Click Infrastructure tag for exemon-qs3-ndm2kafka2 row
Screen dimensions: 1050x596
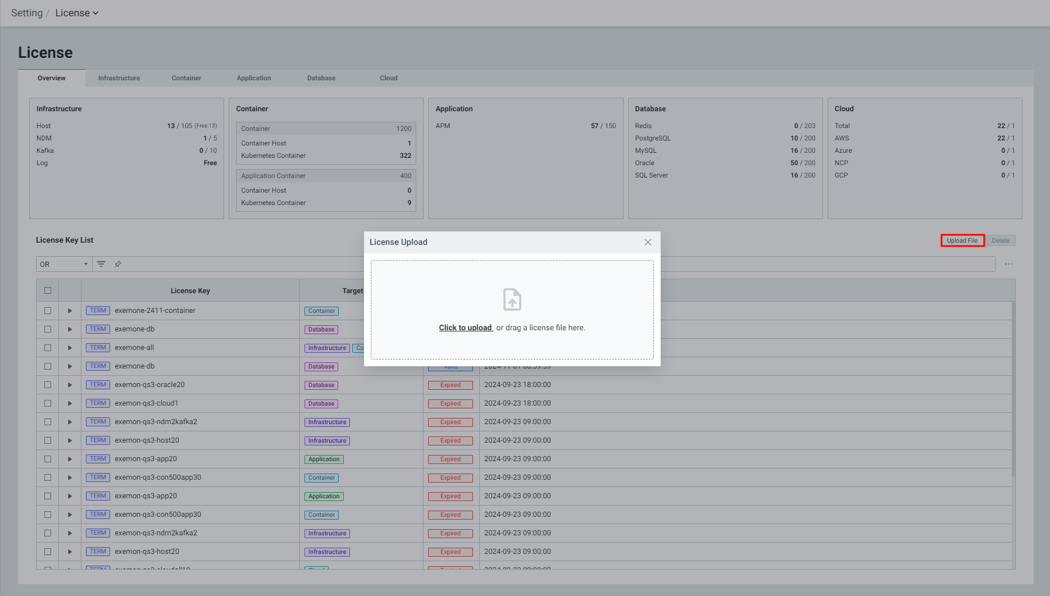[x=327, y=422]
